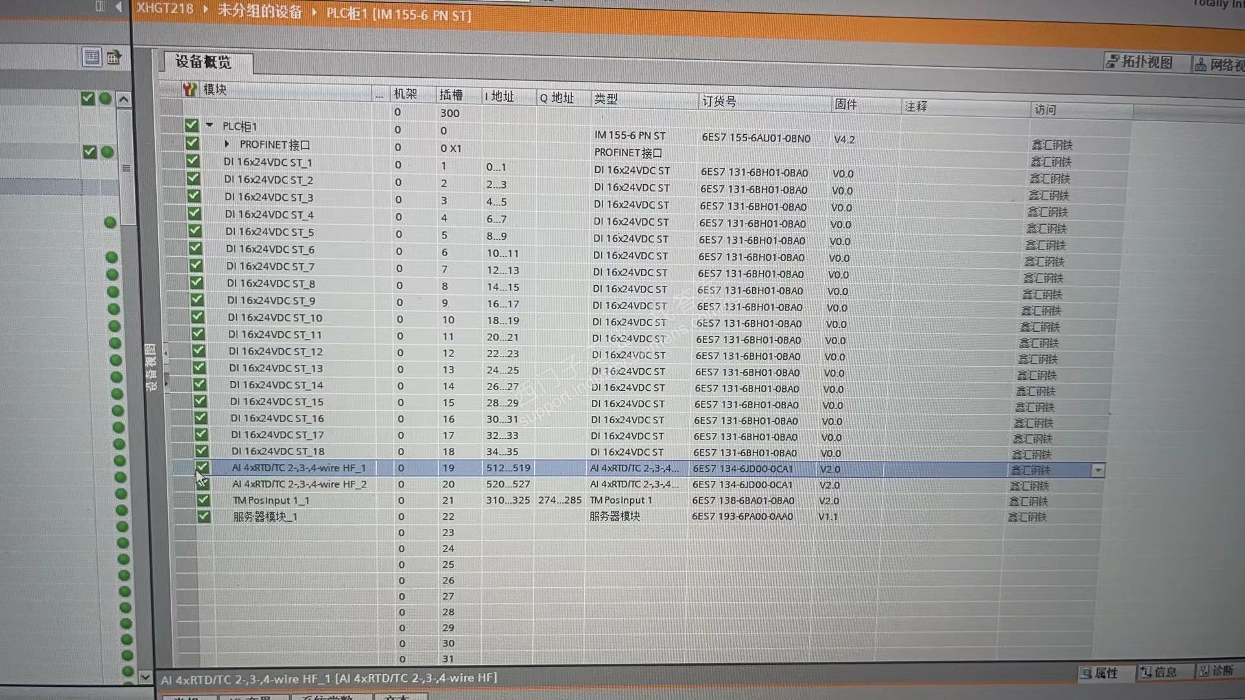Collapse the PLC柜1 tree node
1245x700 pixels.
pyautogui.click(x=209, y=125)
